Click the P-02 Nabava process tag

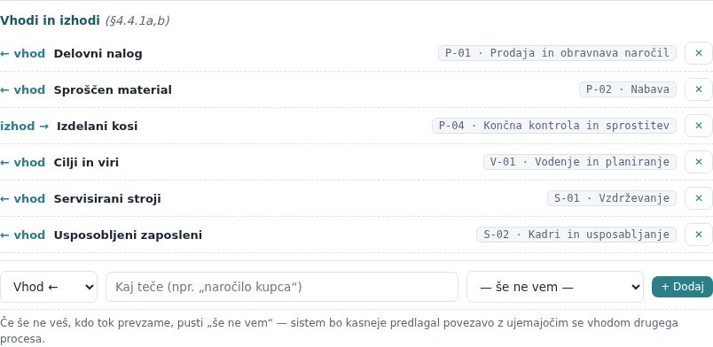[x=628, y=89]
